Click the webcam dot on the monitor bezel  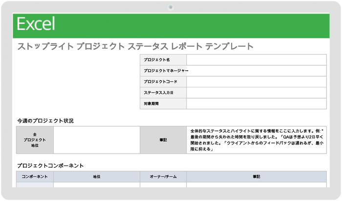171,7
